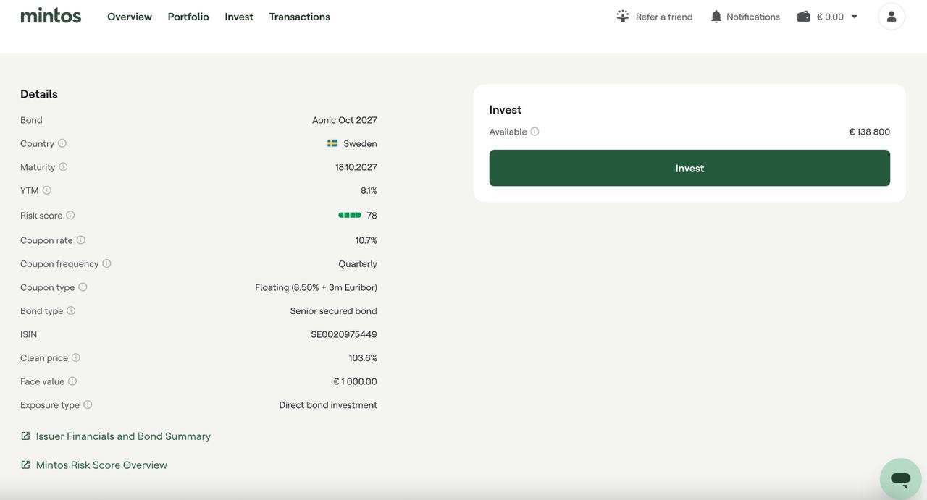Click the green Invest button
The height and width of the screenshot is (500, 927).
tap(689, 168)
